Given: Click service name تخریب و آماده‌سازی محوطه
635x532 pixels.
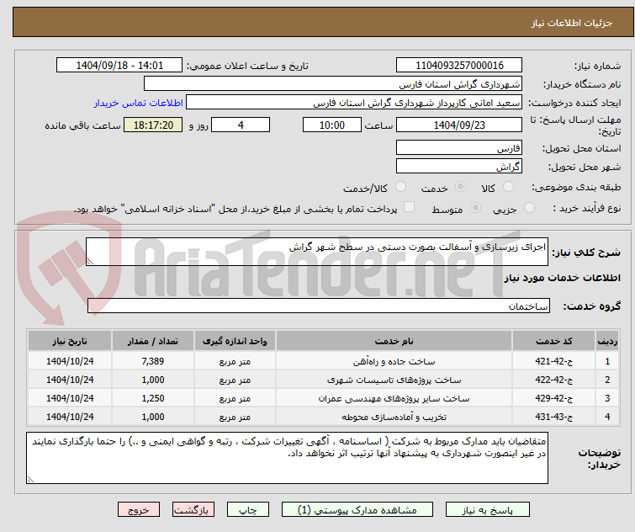Looking at the screenshot, I should (394, 417).
